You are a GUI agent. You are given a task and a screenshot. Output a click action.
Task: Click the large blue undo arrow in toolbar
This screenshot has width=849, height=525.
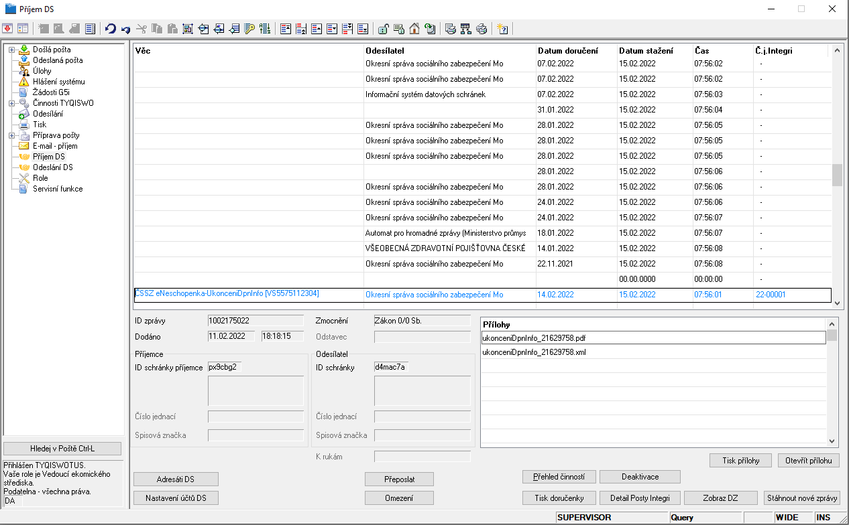point(111,29)
